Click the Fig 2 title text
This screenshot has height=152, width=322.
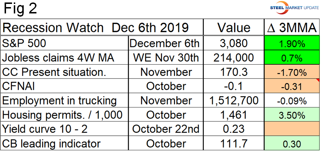click(21, 9)
